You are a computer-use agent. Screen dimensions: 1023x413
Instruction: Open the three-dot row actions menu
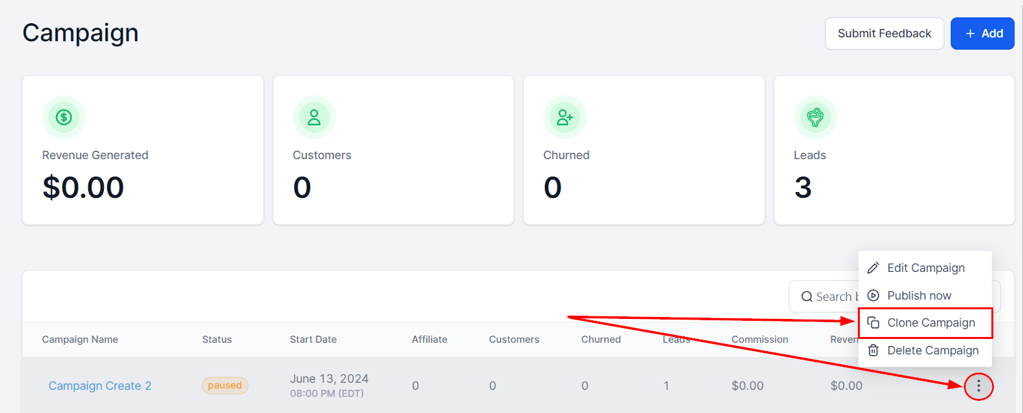pyautogui.click(x=978, y=386)
